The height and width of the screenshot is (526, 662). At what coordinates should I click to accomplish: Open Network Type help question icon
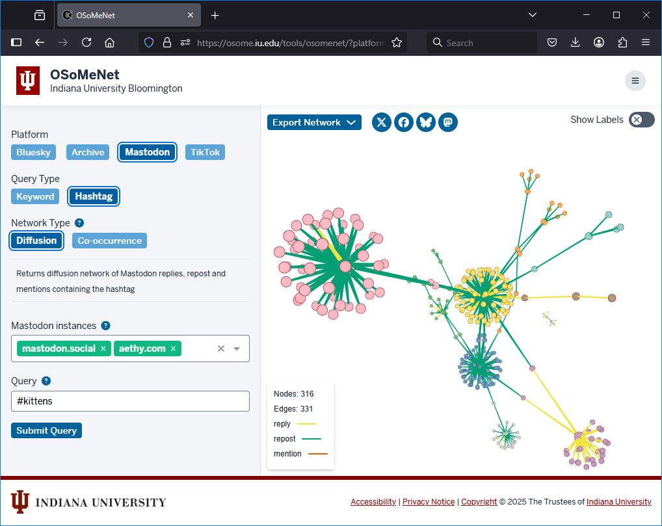pos(79,223)
